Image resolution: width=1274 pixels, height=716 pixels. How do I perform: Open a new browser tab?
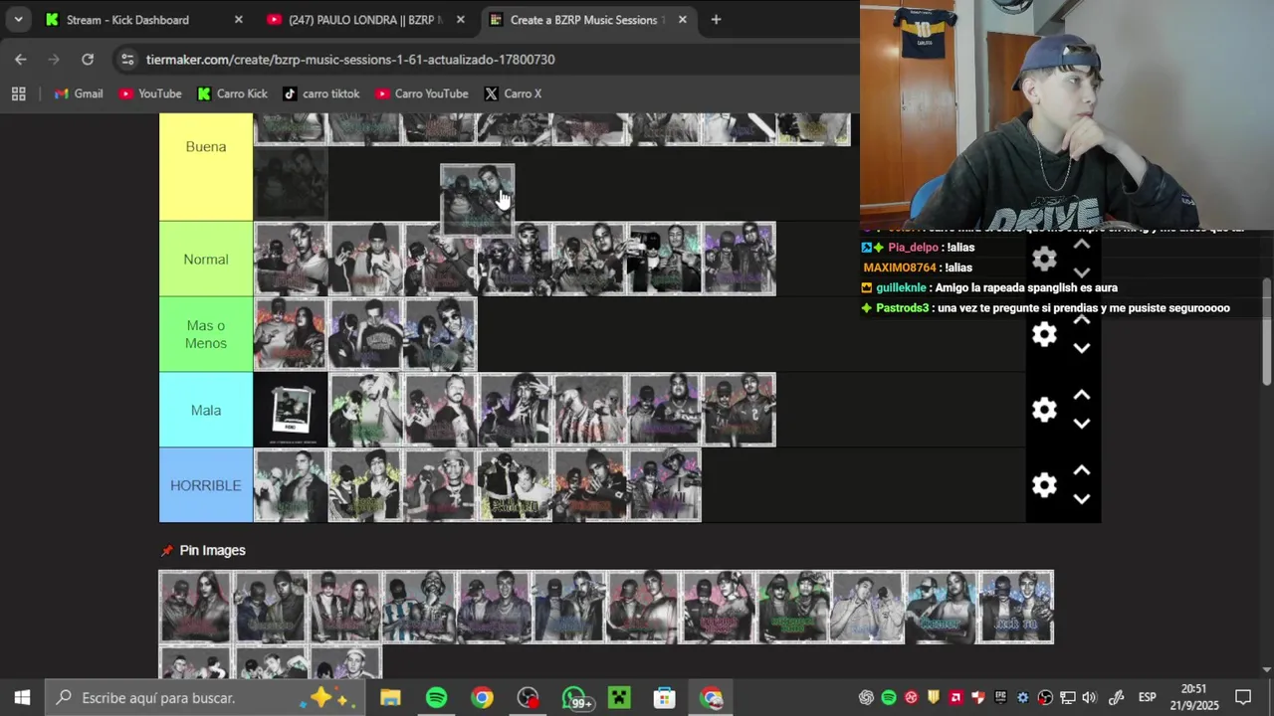(x=716, y=20)
